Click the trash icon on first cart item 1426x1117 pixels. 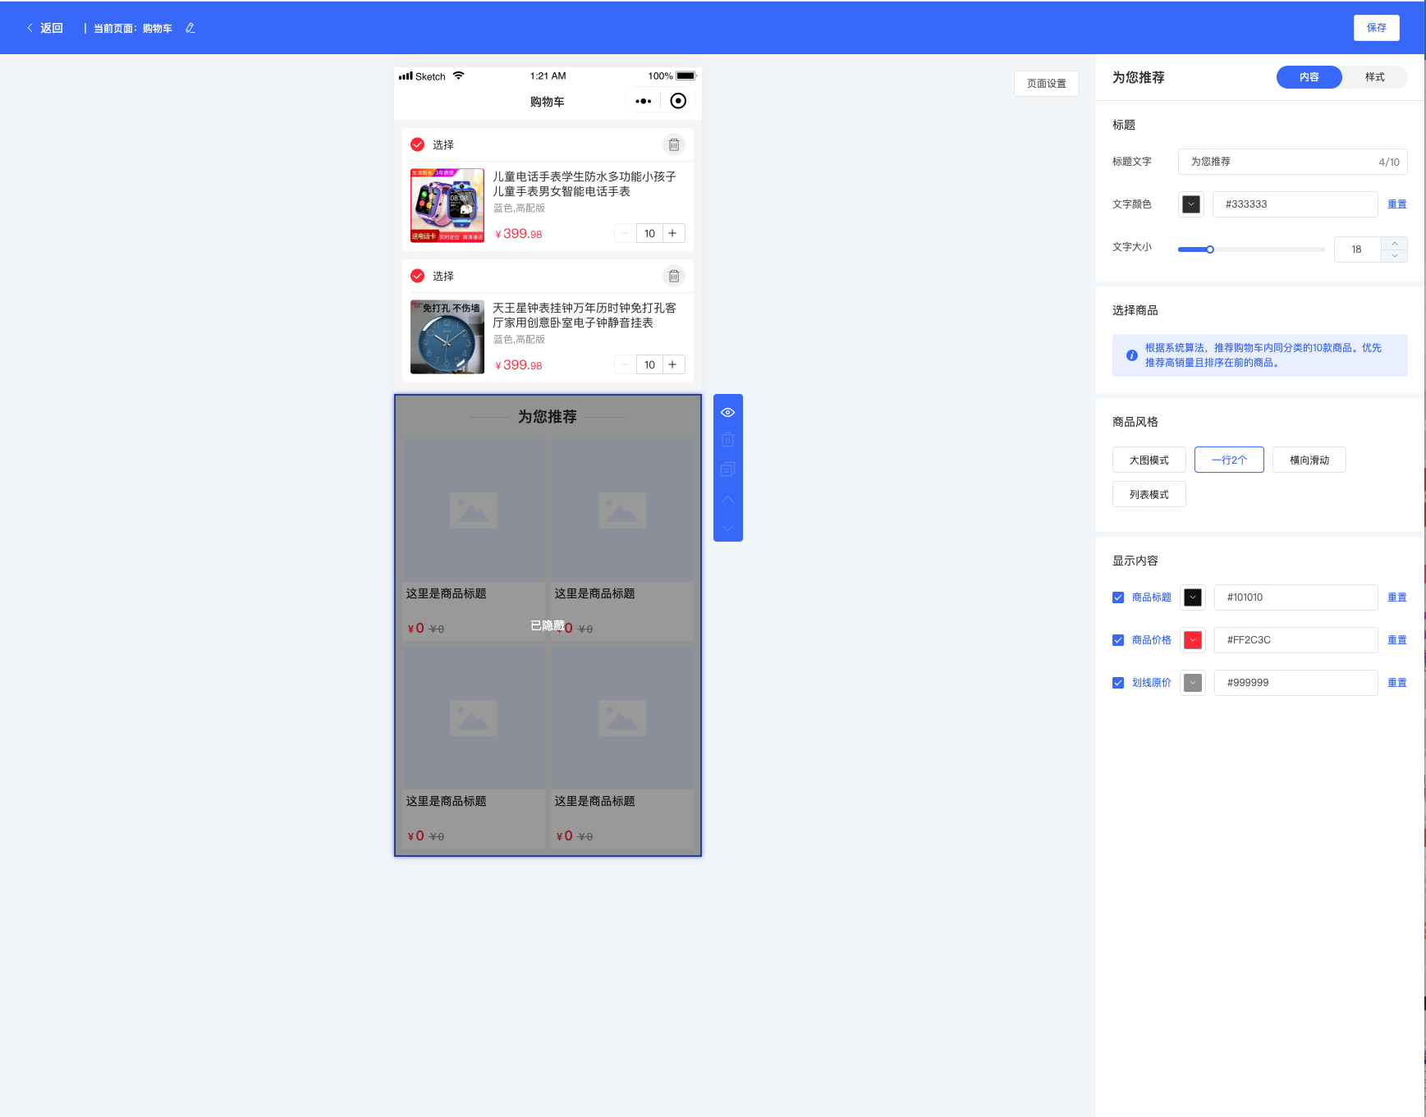(673, 144)
